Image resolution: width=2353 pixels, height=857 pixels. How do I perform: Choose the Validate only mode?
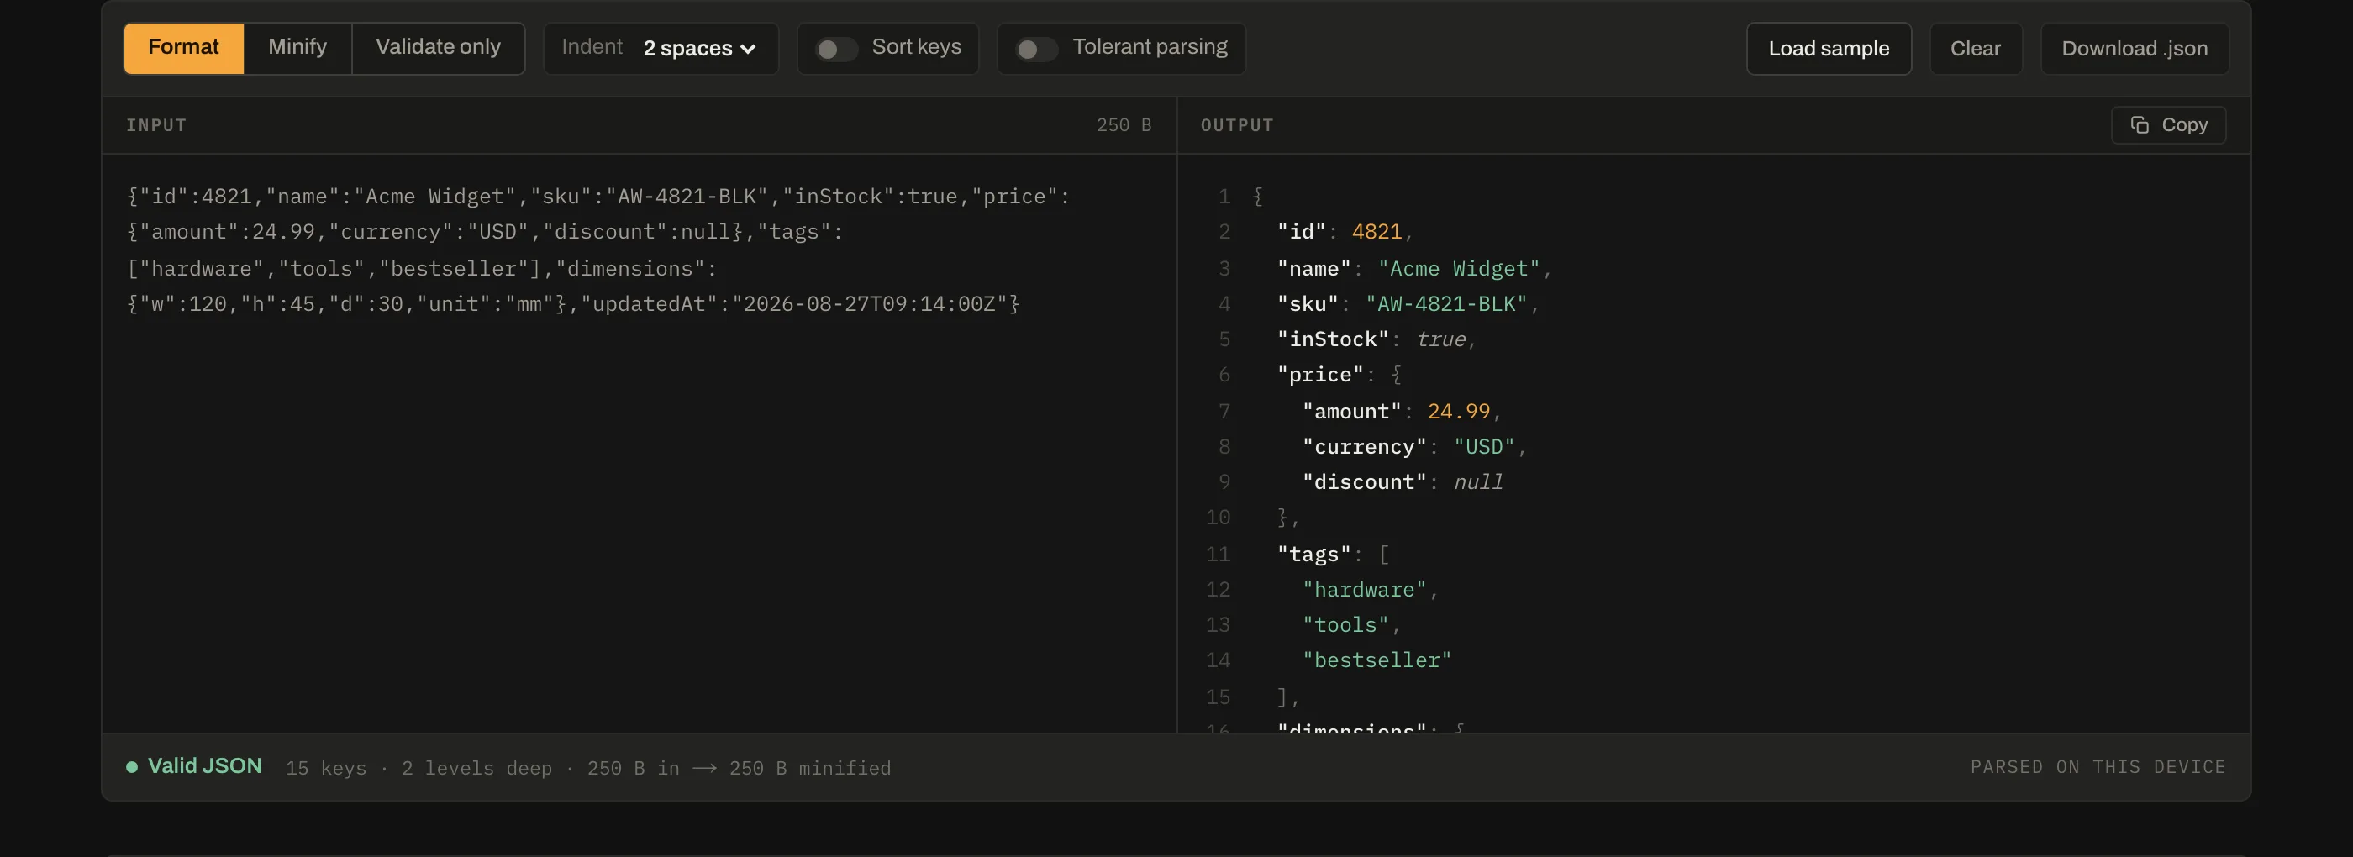(439, 48)
